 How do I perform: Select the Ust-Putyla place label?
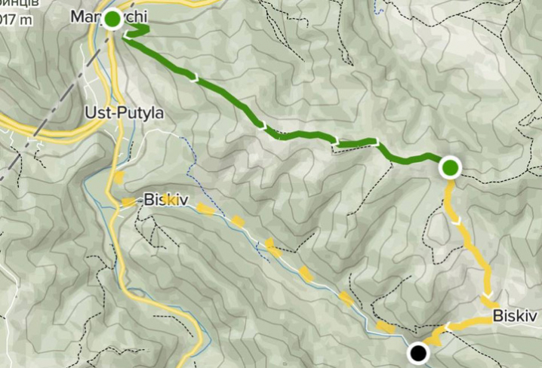[x=125, y=113]
